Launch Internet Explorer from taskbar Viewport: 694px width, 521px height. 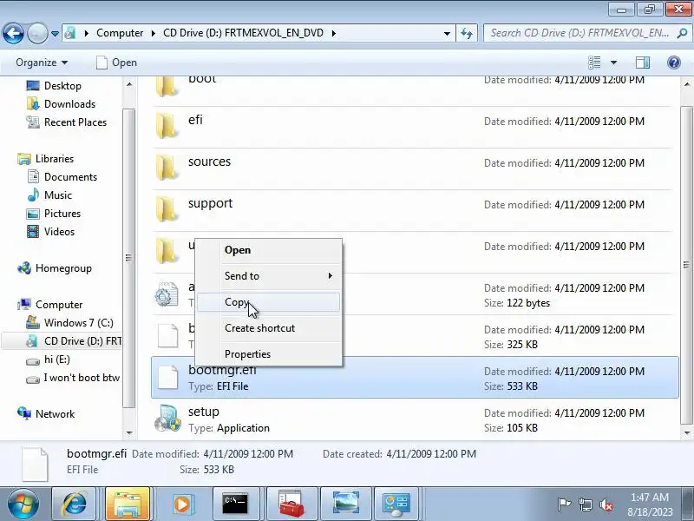(74, 505)
